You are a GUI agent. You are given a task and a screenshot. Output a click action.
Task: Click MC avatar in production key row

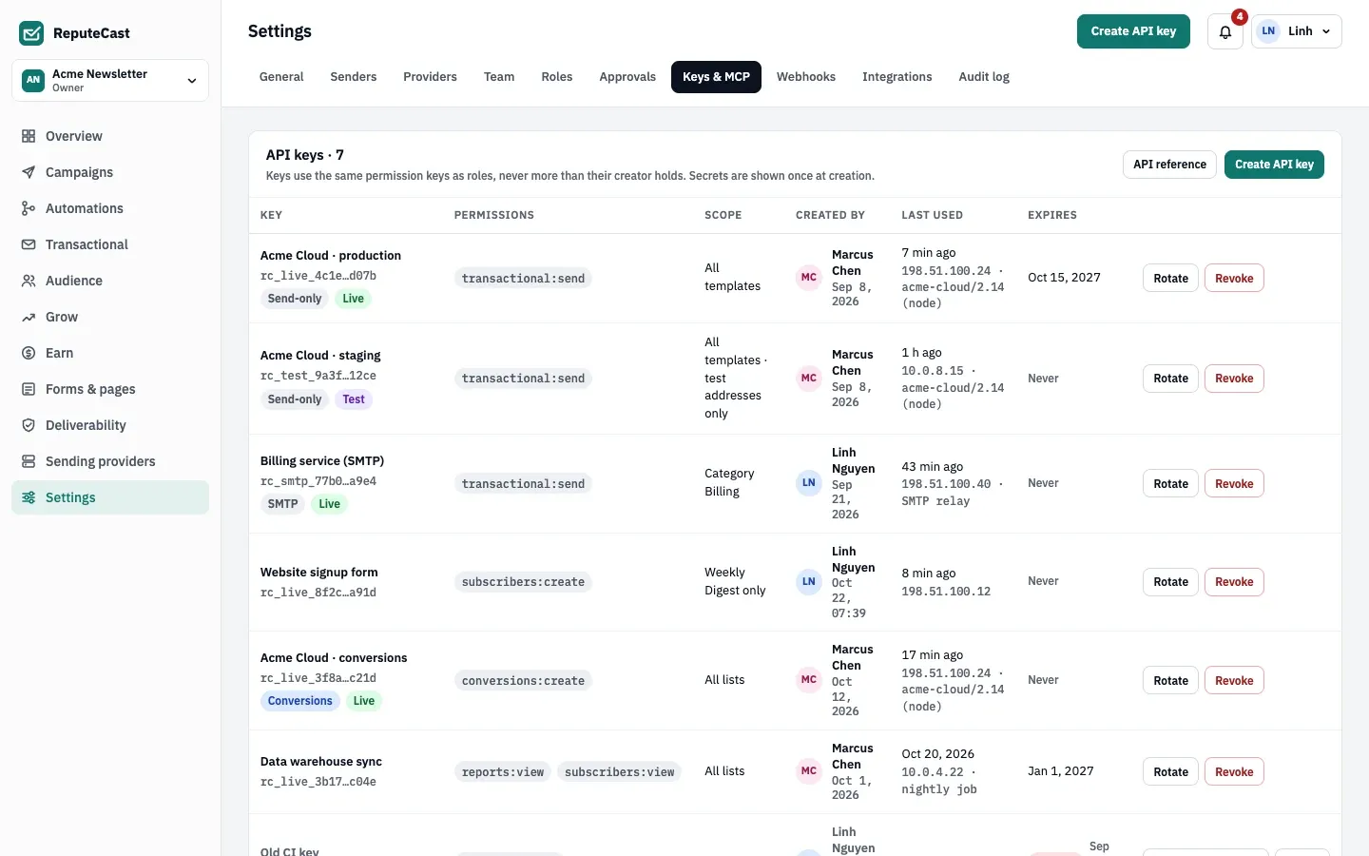point(809,278)
